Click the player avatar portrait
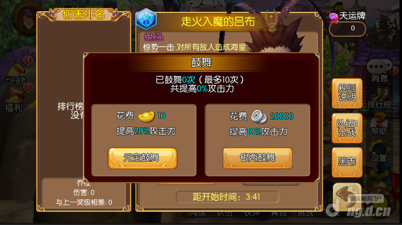The width and height of the screenshot is (402, 225). (25, 17)
